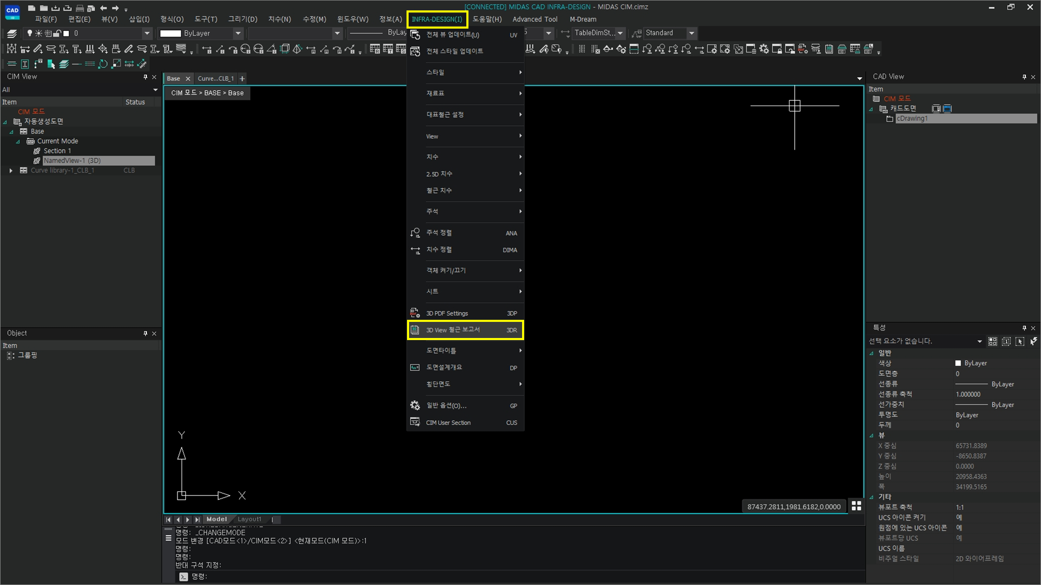
Task: Click the blue window icon next to 캐드도면
Action: [x=947, y=109]
